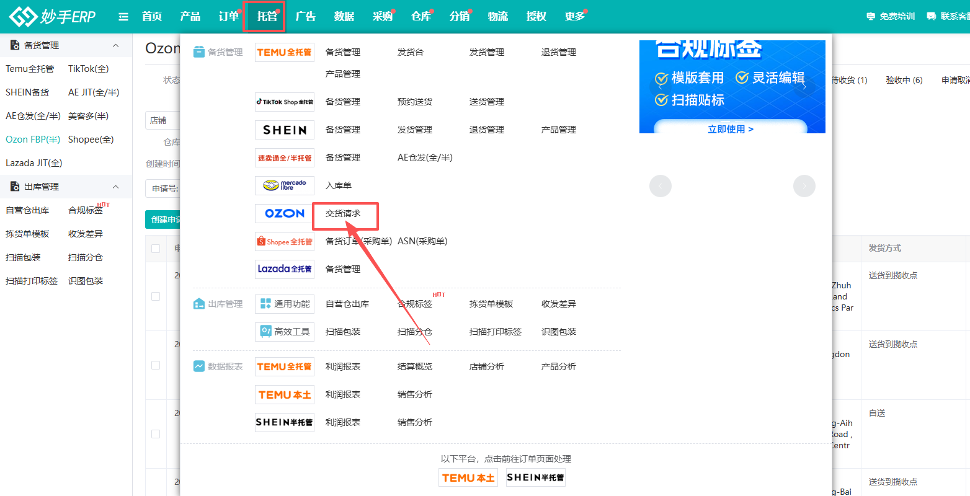Open the 店铺 dropdown filter
970x496 pixels.
coord(162,120)
